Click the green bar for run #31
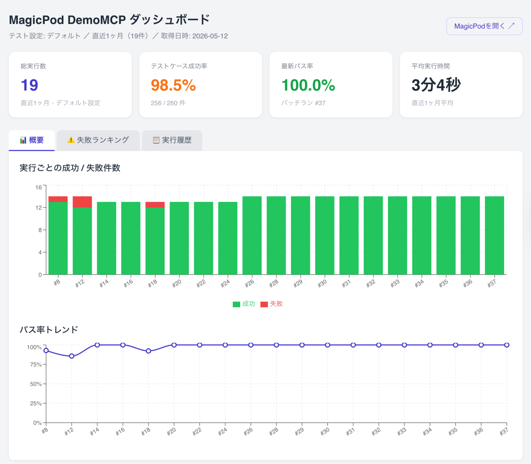The height and width of the screenshot is (464, 531). tap(349, 236)
